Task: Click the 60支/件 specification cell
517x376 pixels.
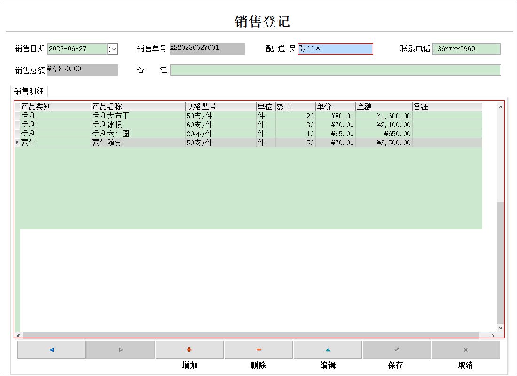Action: click(221, 125)
